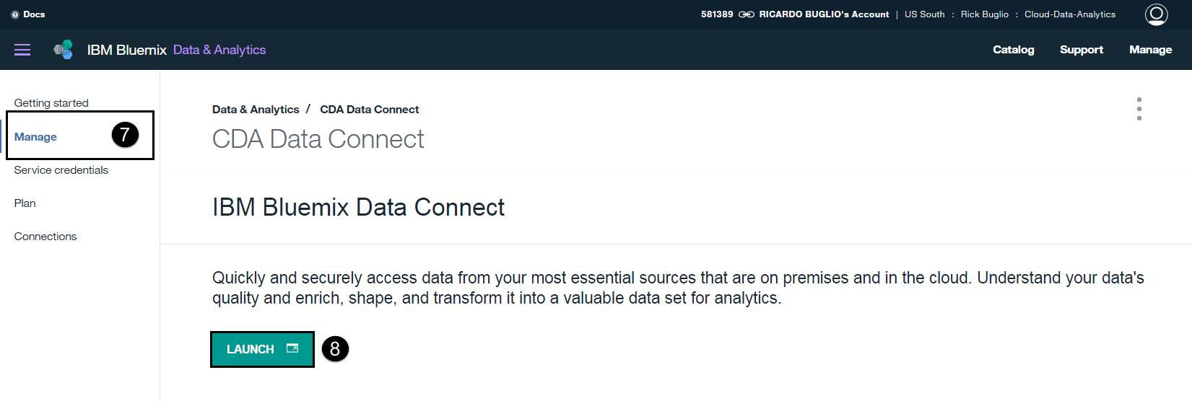Click the Docs icon in top bar
The image size is (1192, 401).
(x=15, y=14)
